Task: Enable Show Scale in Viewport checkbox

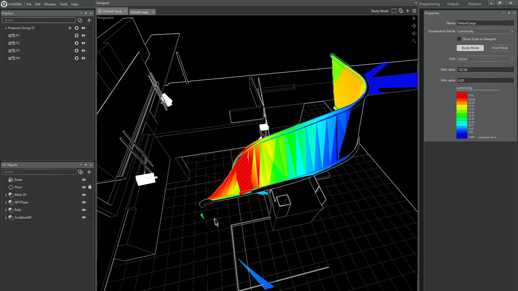Action: click(459, 39)
